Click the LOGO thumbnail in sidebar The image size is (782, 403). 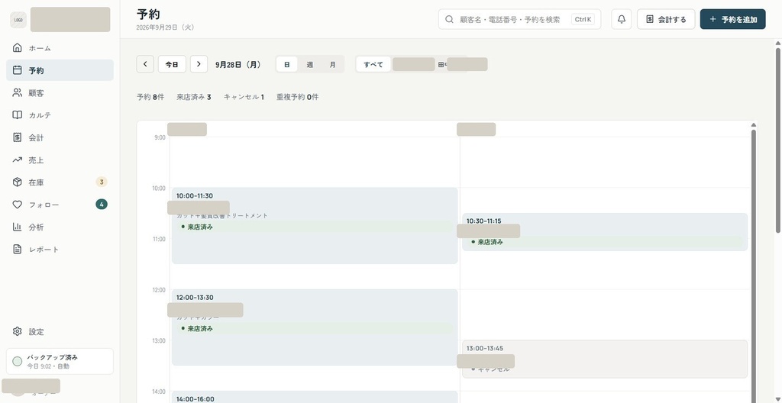18,20
